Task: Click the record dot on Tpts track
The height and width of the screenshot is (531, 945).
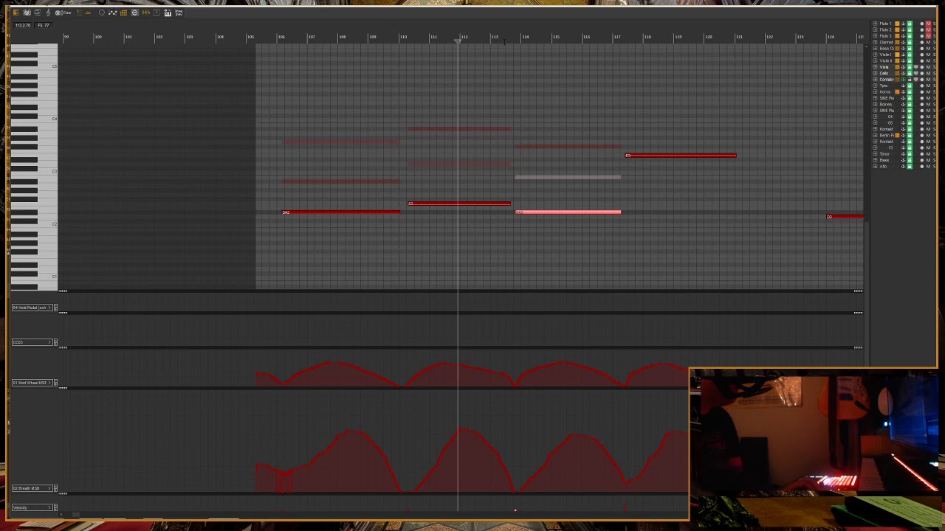Action: (x=922, y=86)
